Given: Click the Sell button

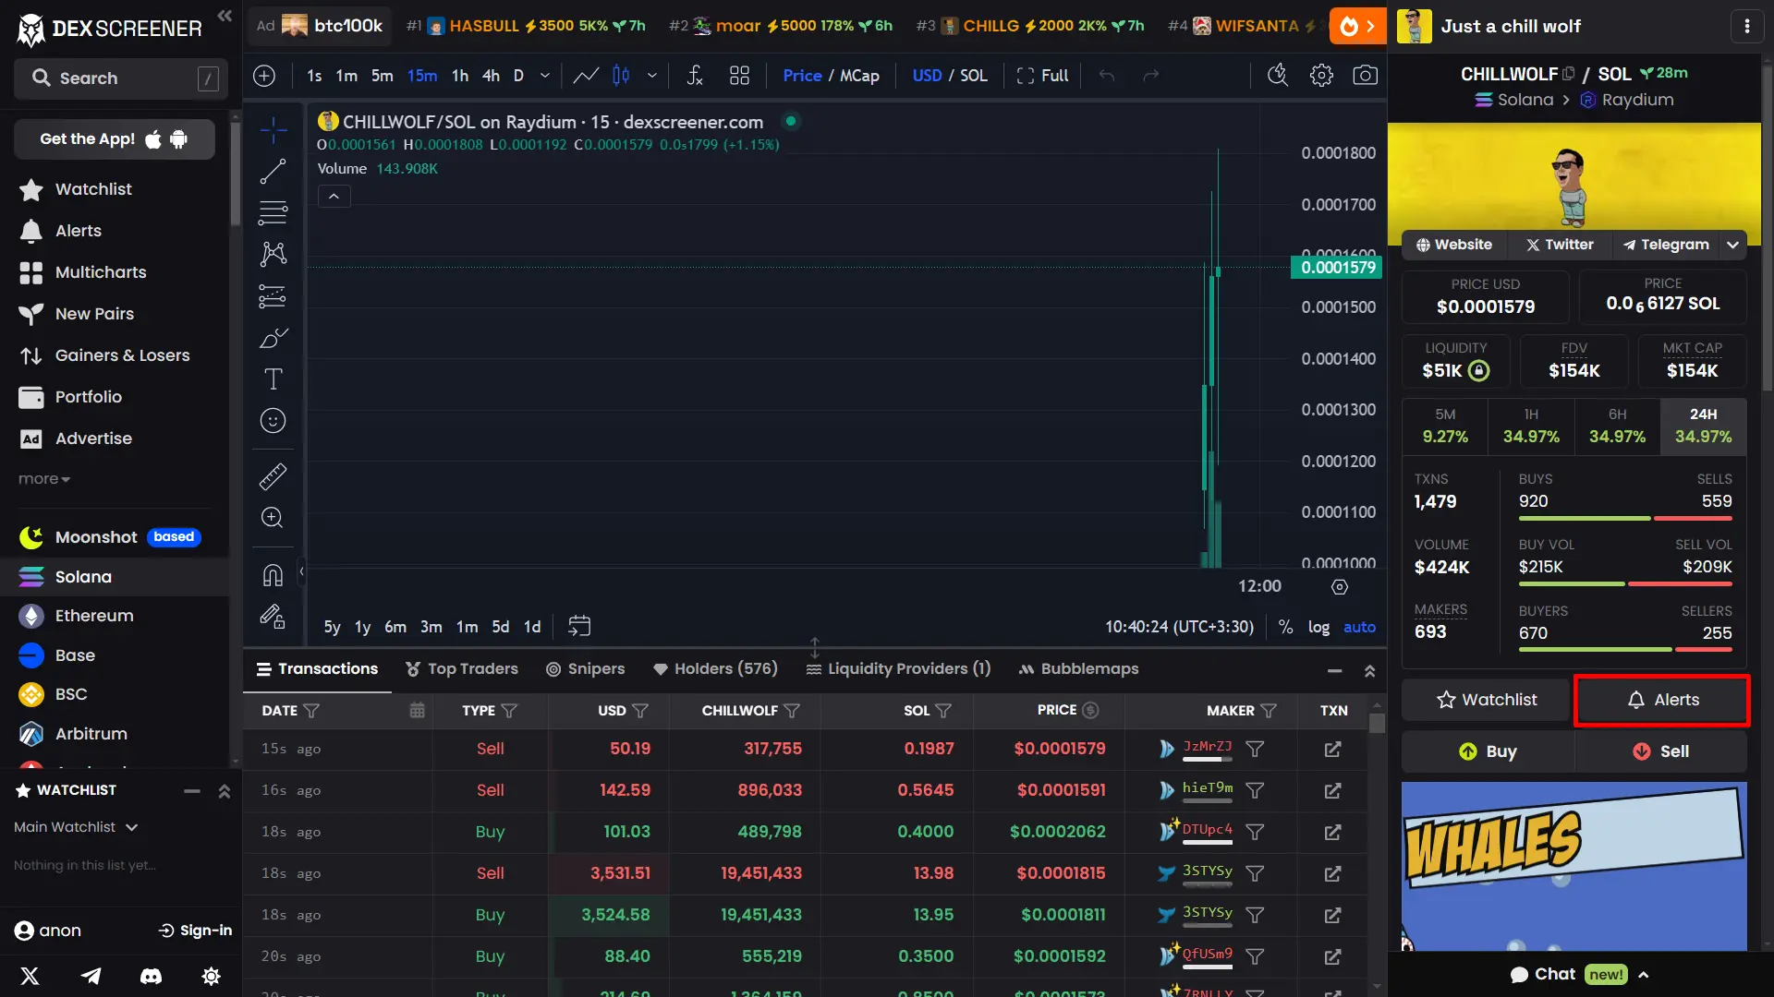Looking at the screenshot, I should [x=1661, y=751].
